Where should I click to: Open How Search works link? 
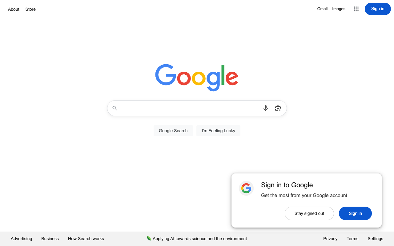coord(86,239)
